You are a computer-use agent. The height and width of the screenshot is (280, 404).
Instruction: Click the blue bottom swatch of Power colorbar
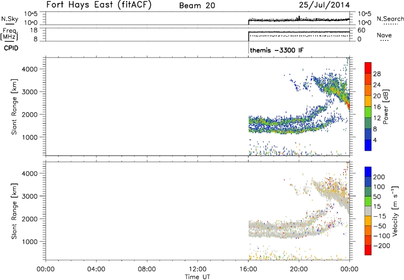[368, 145]
